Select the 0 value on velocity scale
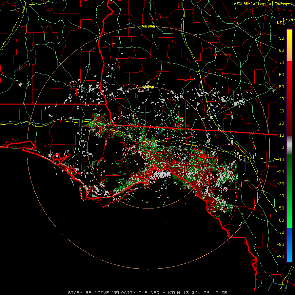 [283, 147]
